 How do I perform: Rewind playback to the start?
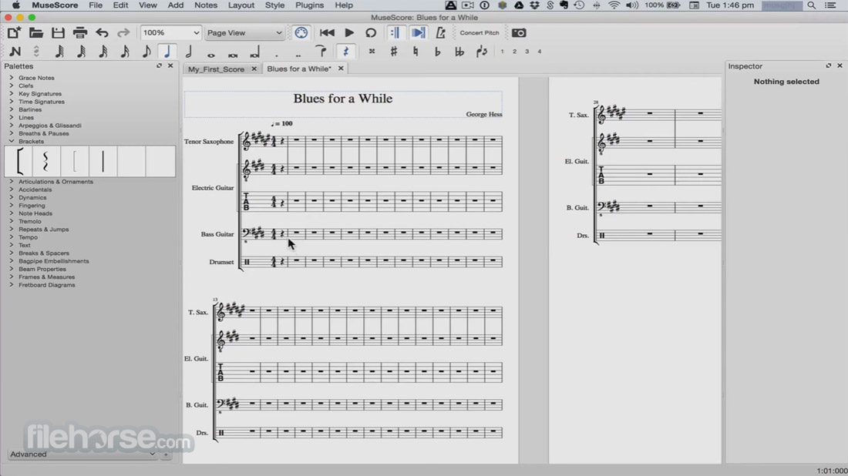(x=327, y=33)
